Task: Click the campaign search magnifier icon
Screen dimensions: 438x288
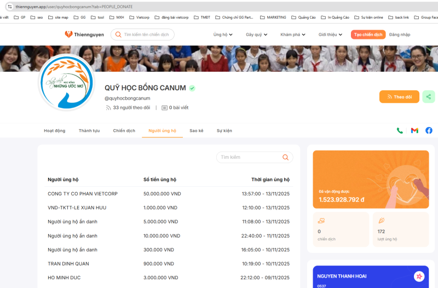Action: click(x=118, y=34)
